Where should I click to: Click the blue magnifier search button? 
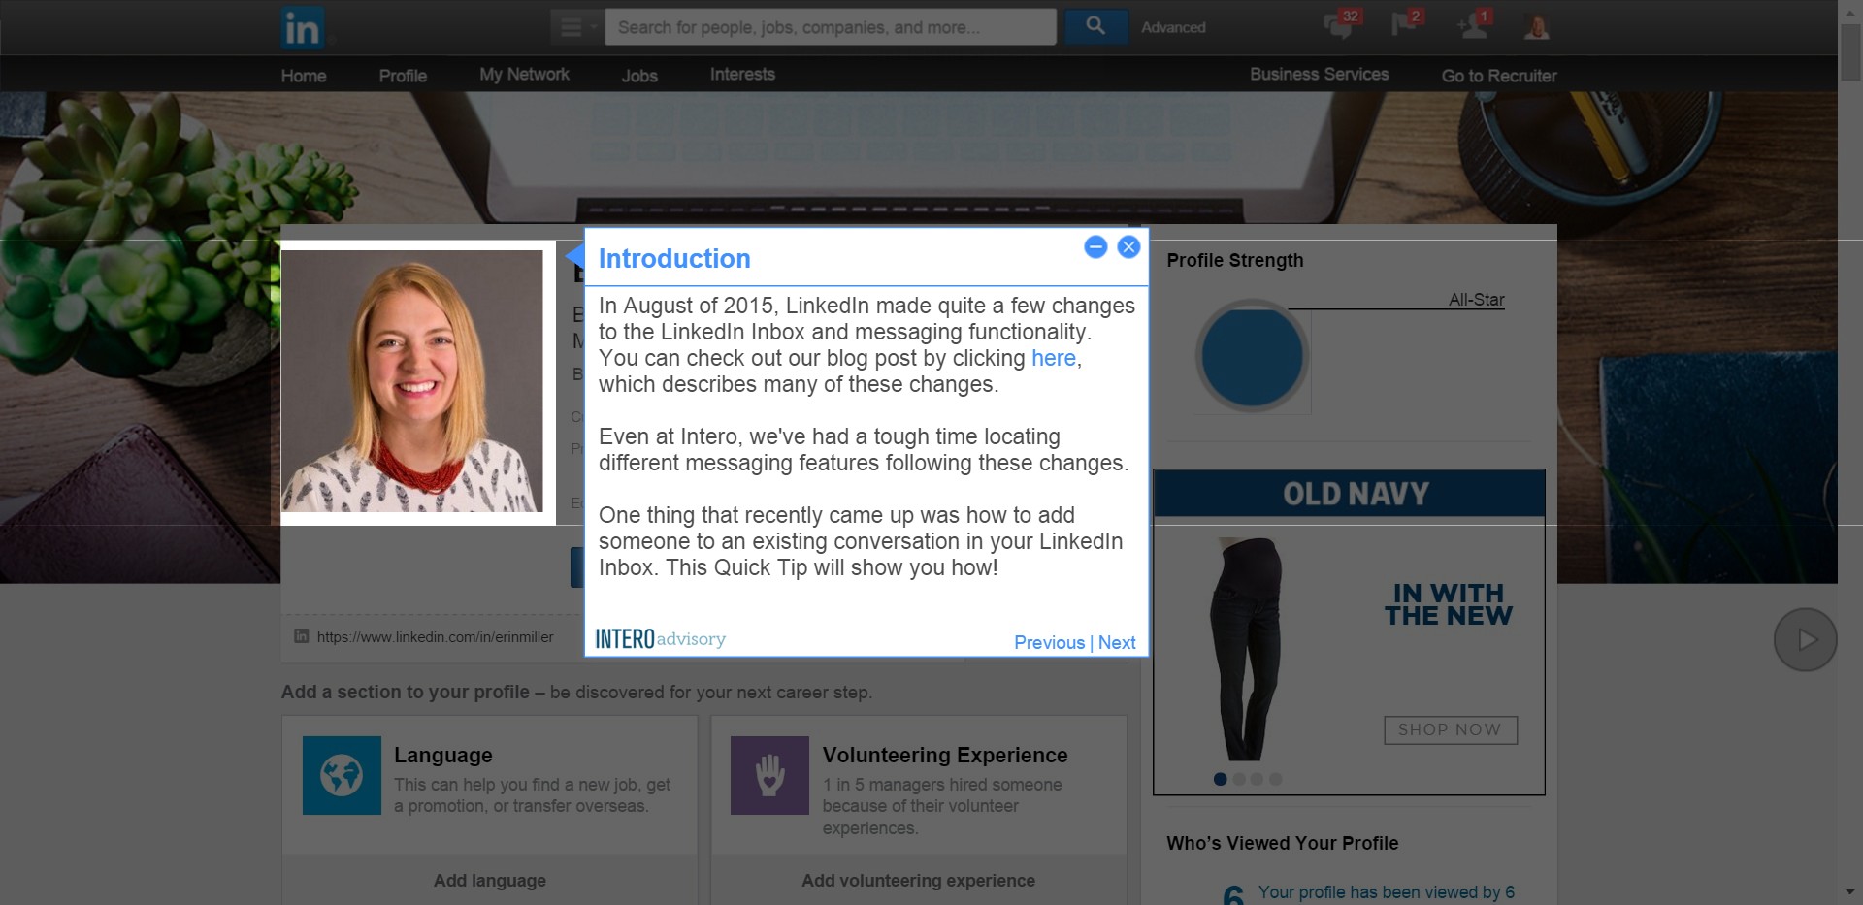pyautogui.click(x=1095, y=26)
